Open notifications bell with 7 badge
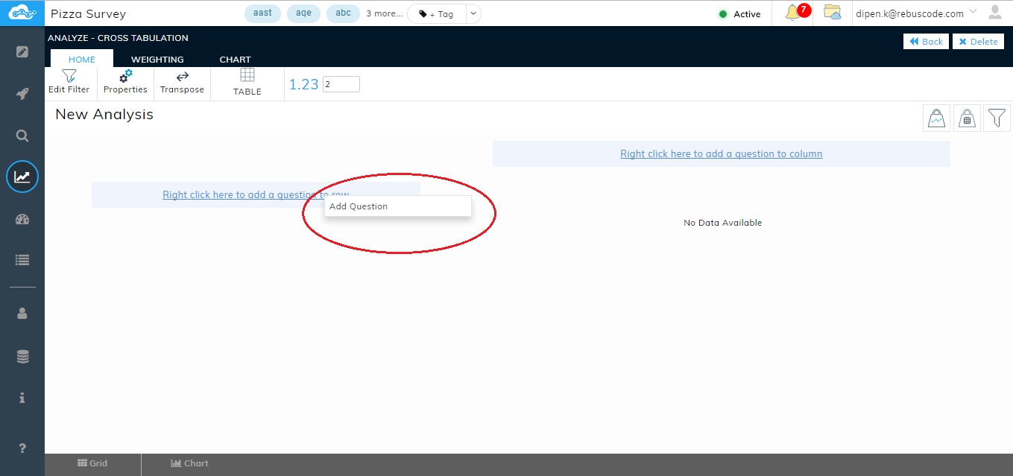 click(797, 13)
